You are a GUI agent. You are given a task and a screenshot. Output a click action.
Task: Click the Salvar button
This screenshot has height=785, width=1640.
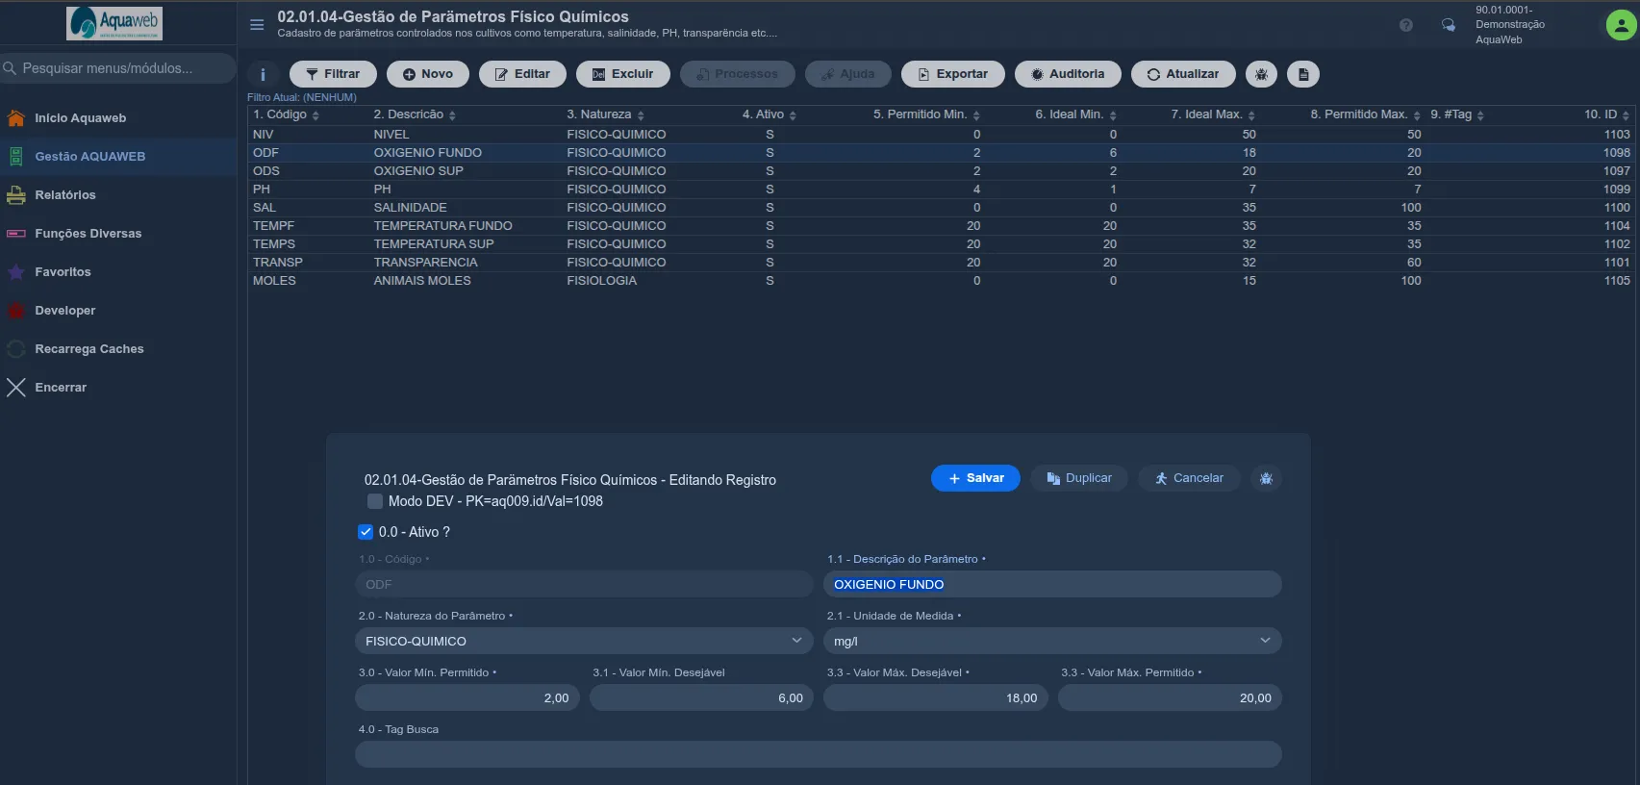click(x=975, y=478)
